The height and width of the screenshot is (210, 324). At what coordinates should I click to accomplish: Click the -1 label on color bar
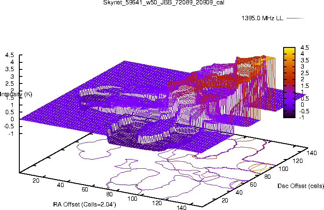[x=302, y=117]
